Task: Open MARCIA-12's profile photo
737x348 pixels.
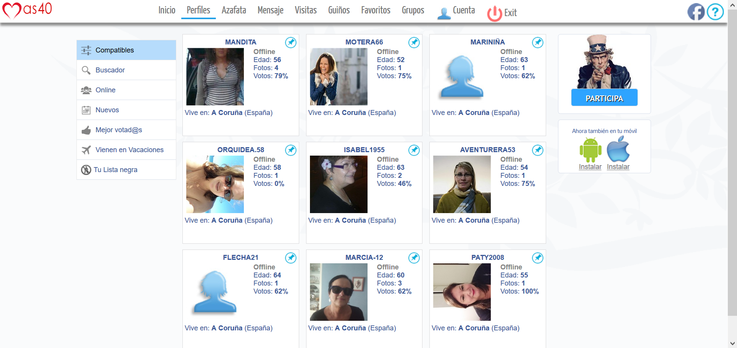Action: (x=338, y=292)
